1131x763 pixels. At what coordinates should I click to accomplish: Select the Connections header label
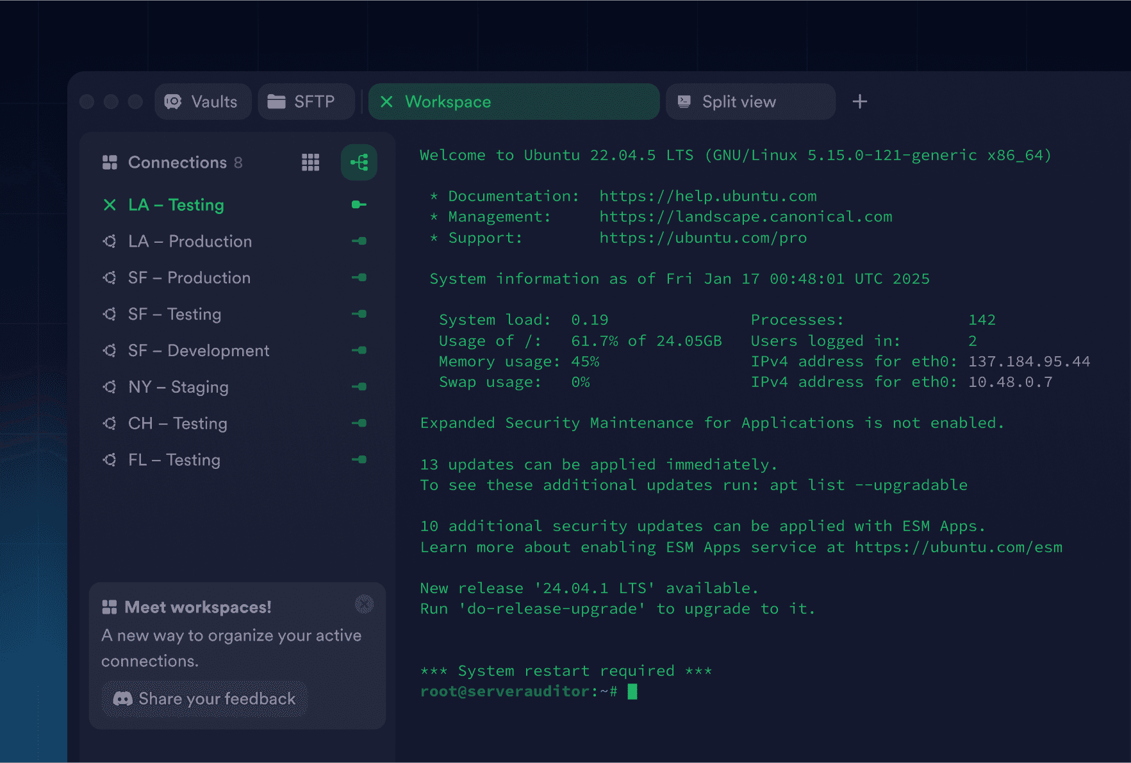point(177,163)
